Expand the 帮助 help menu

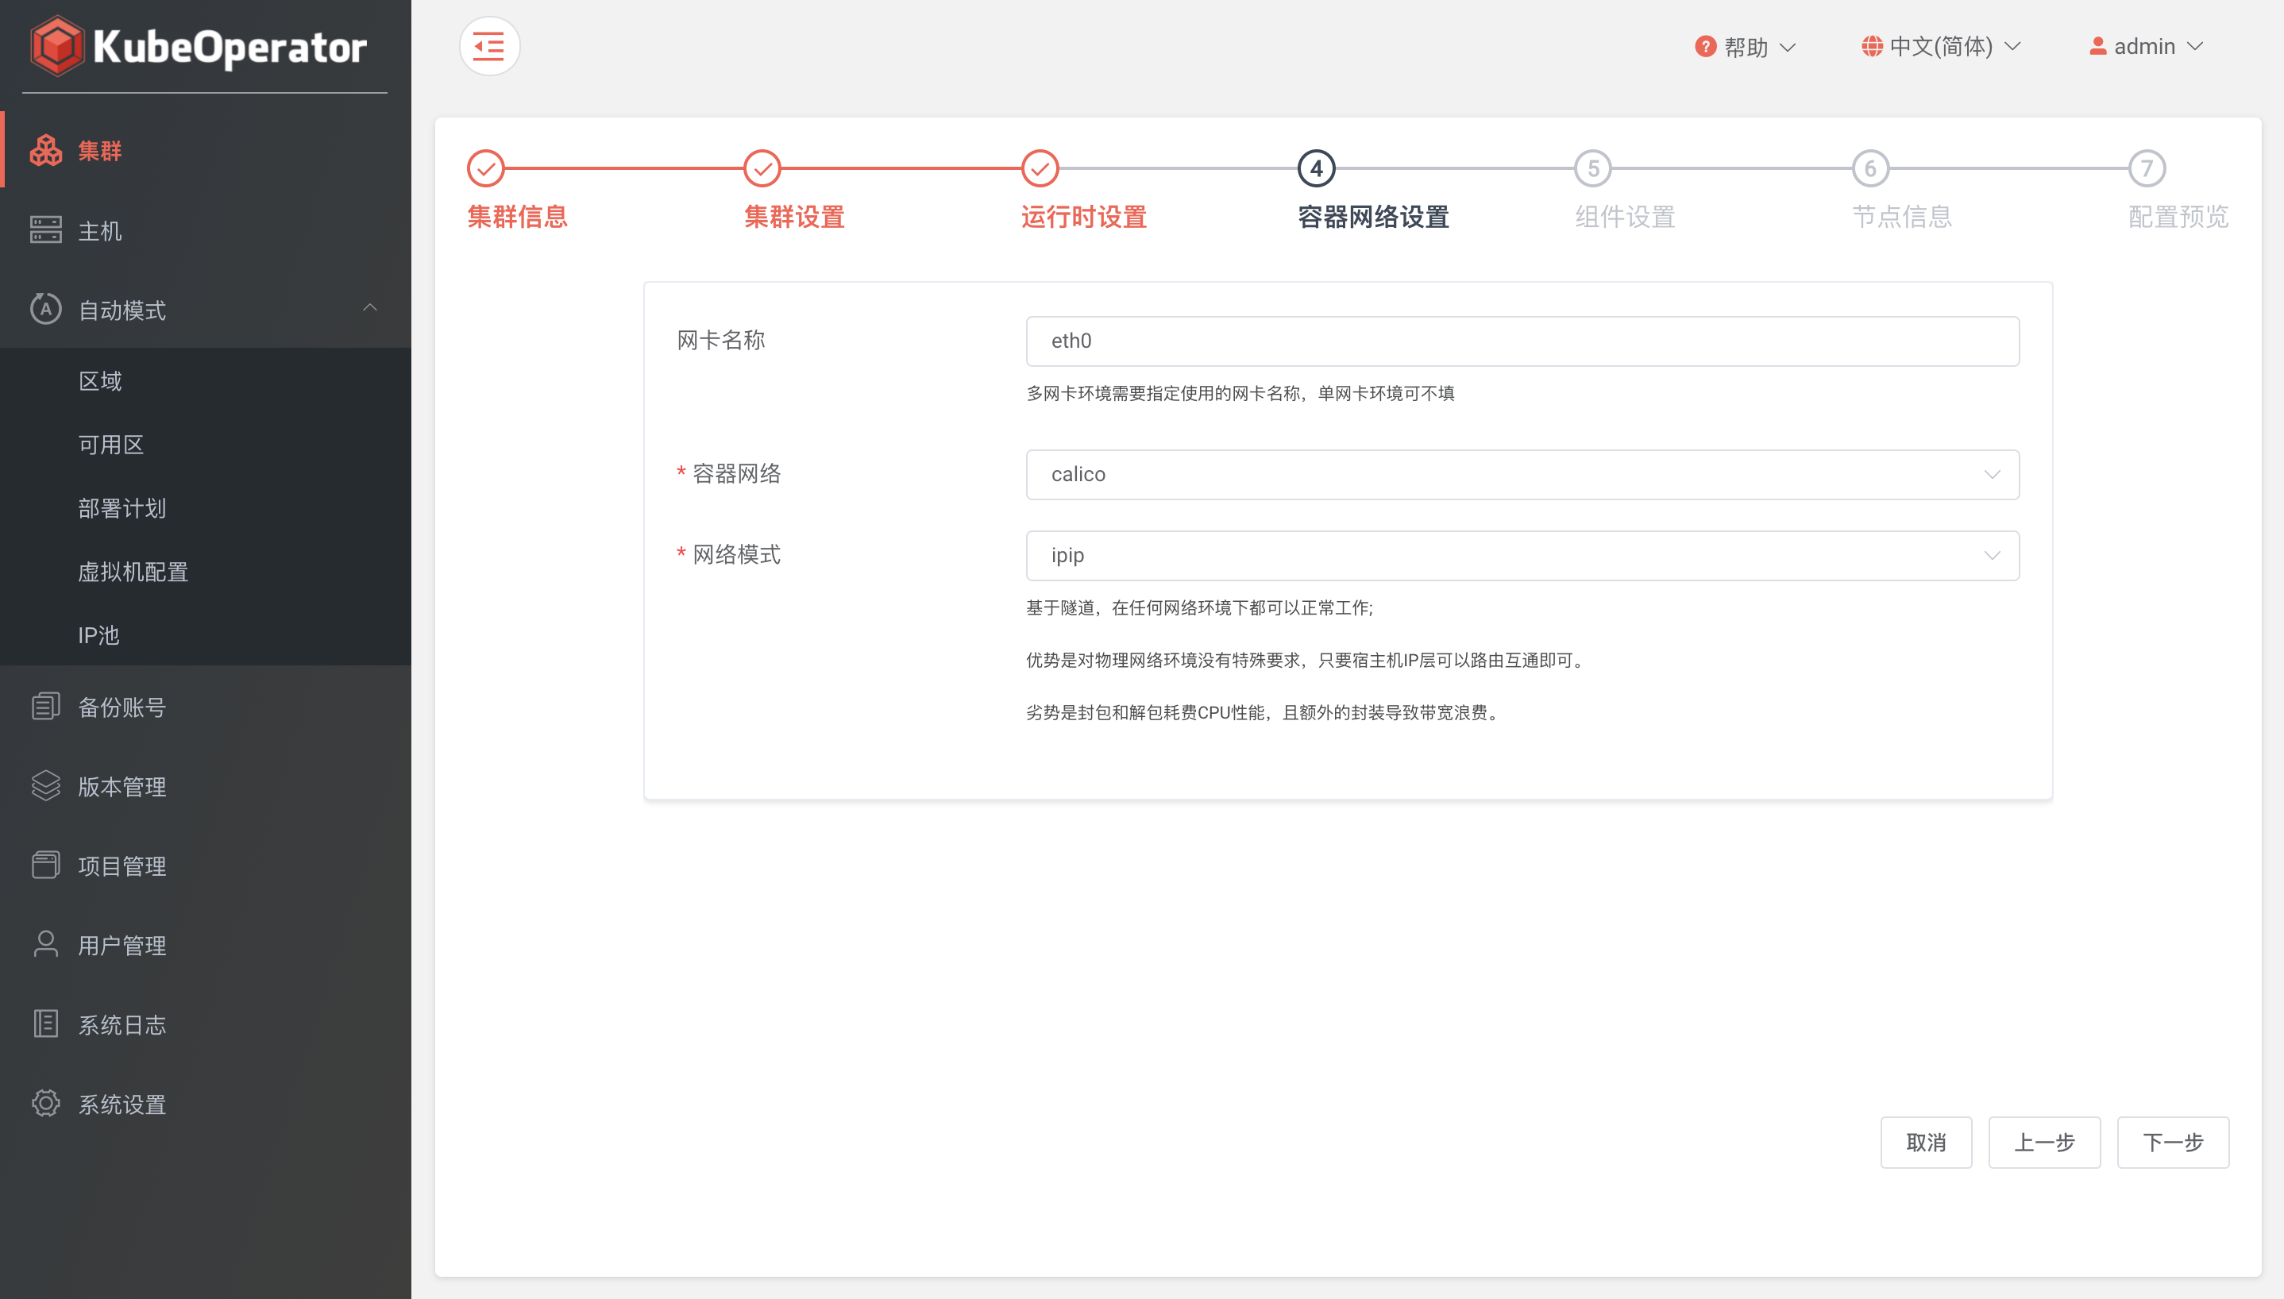[1745, 46]
